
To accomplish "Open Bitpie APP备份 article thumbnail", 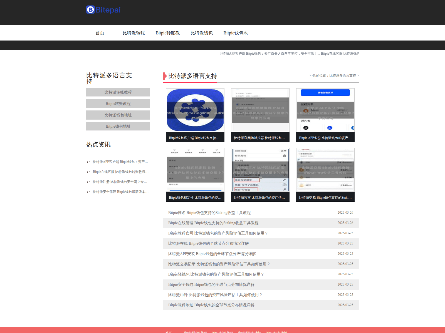I will [325, 110].
